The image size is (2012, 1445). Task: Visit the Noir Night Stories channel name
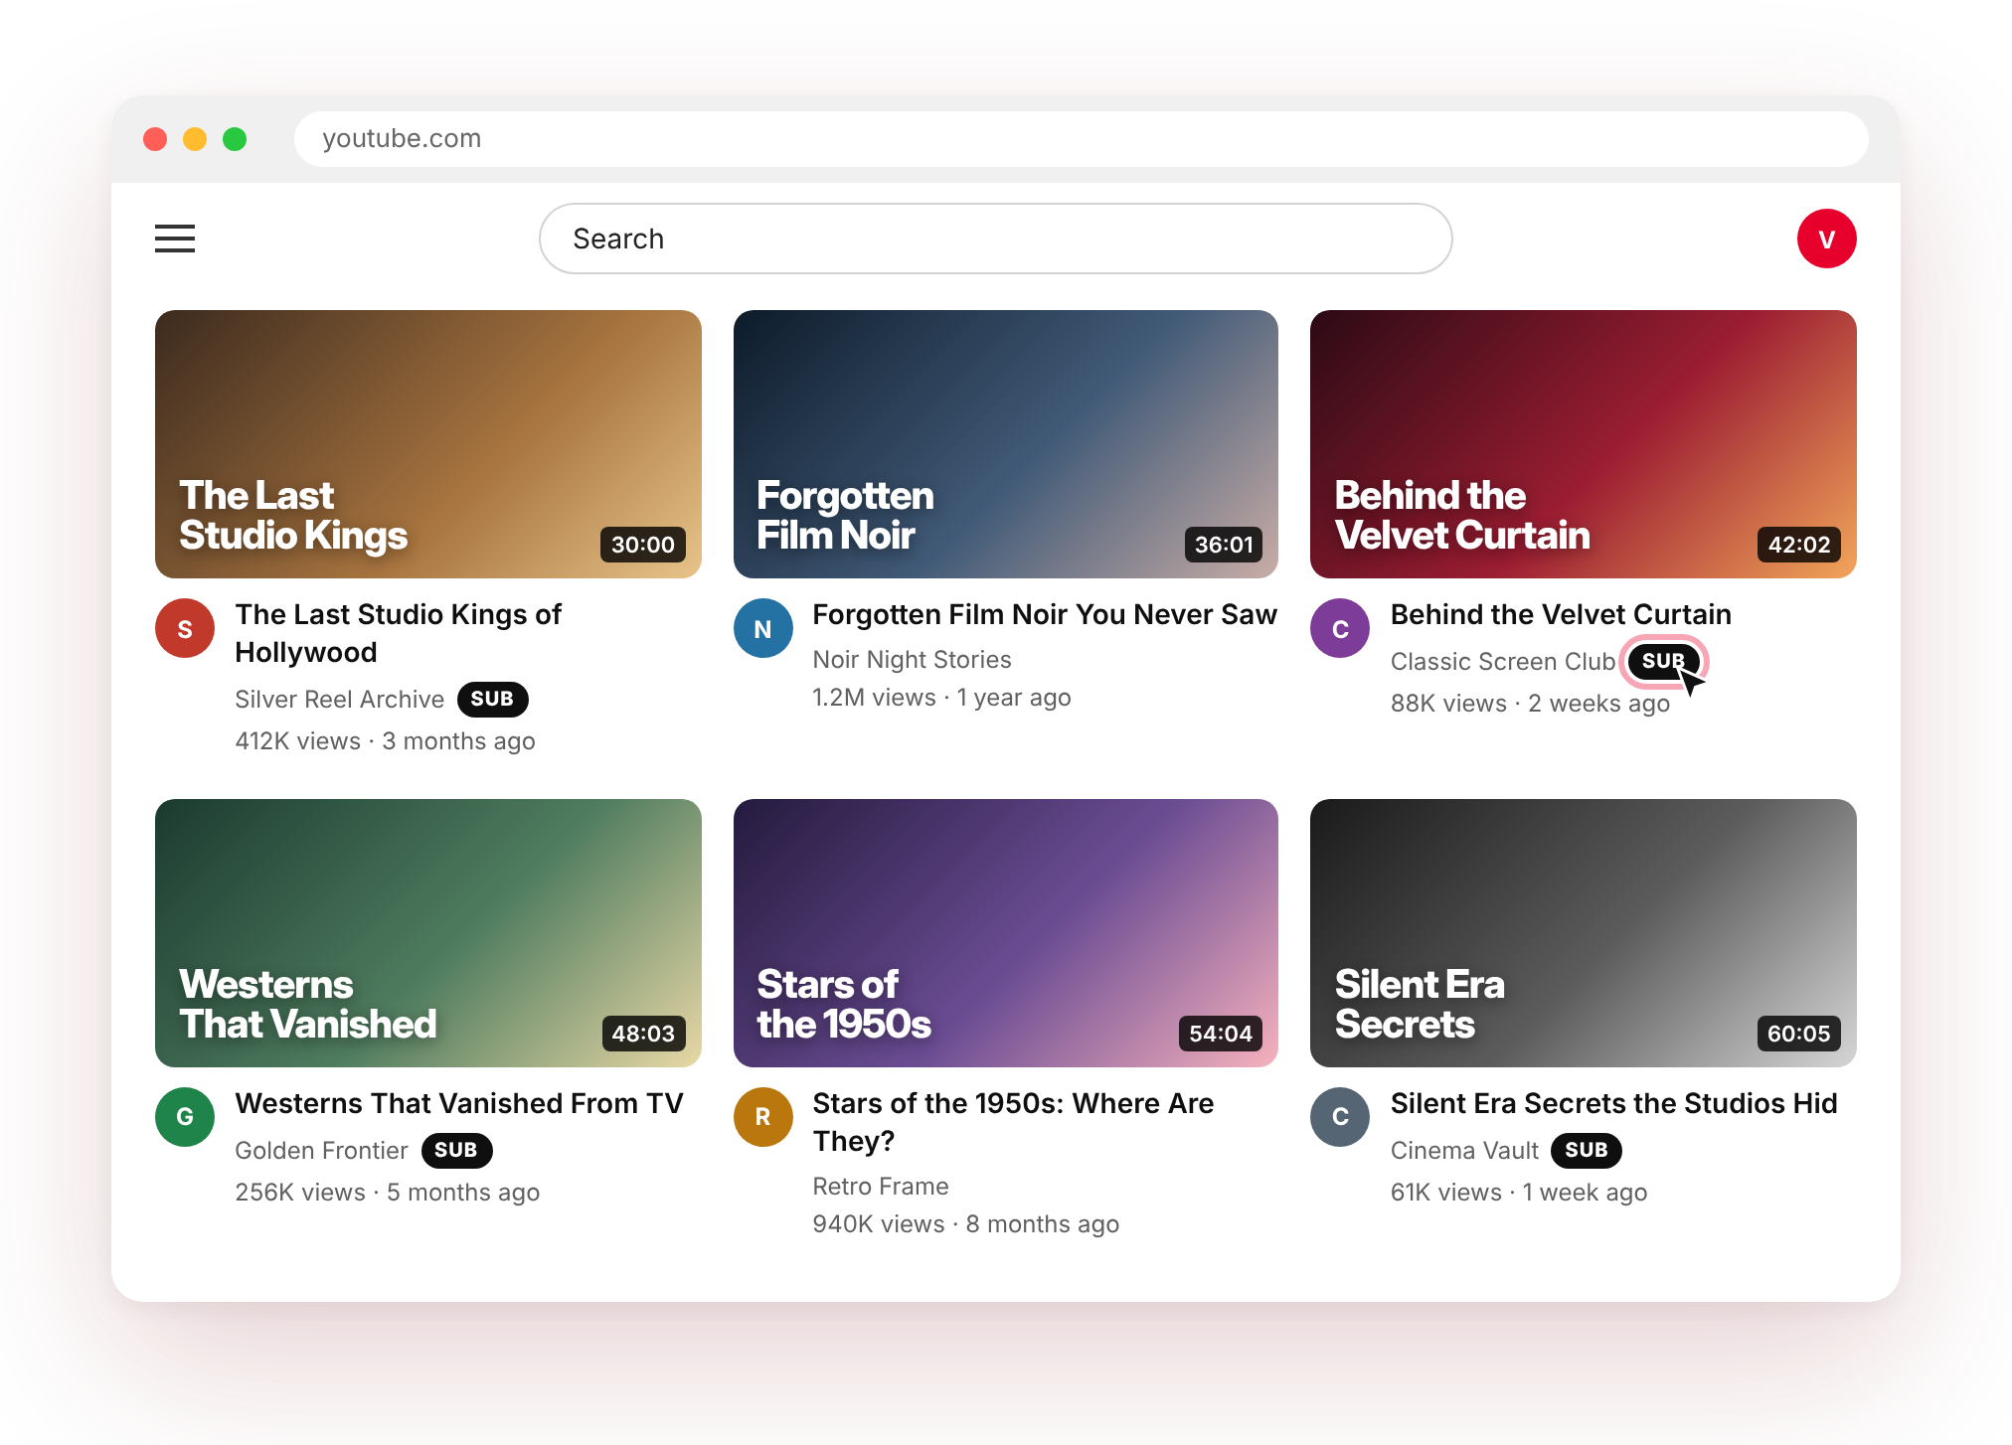click(912, 659)
